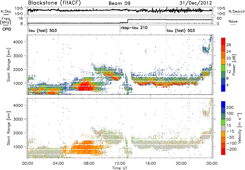Click 'Slant Range [km]' on the velocity panel
Viewport: 245px width, 170px height.
coord(9,128)
